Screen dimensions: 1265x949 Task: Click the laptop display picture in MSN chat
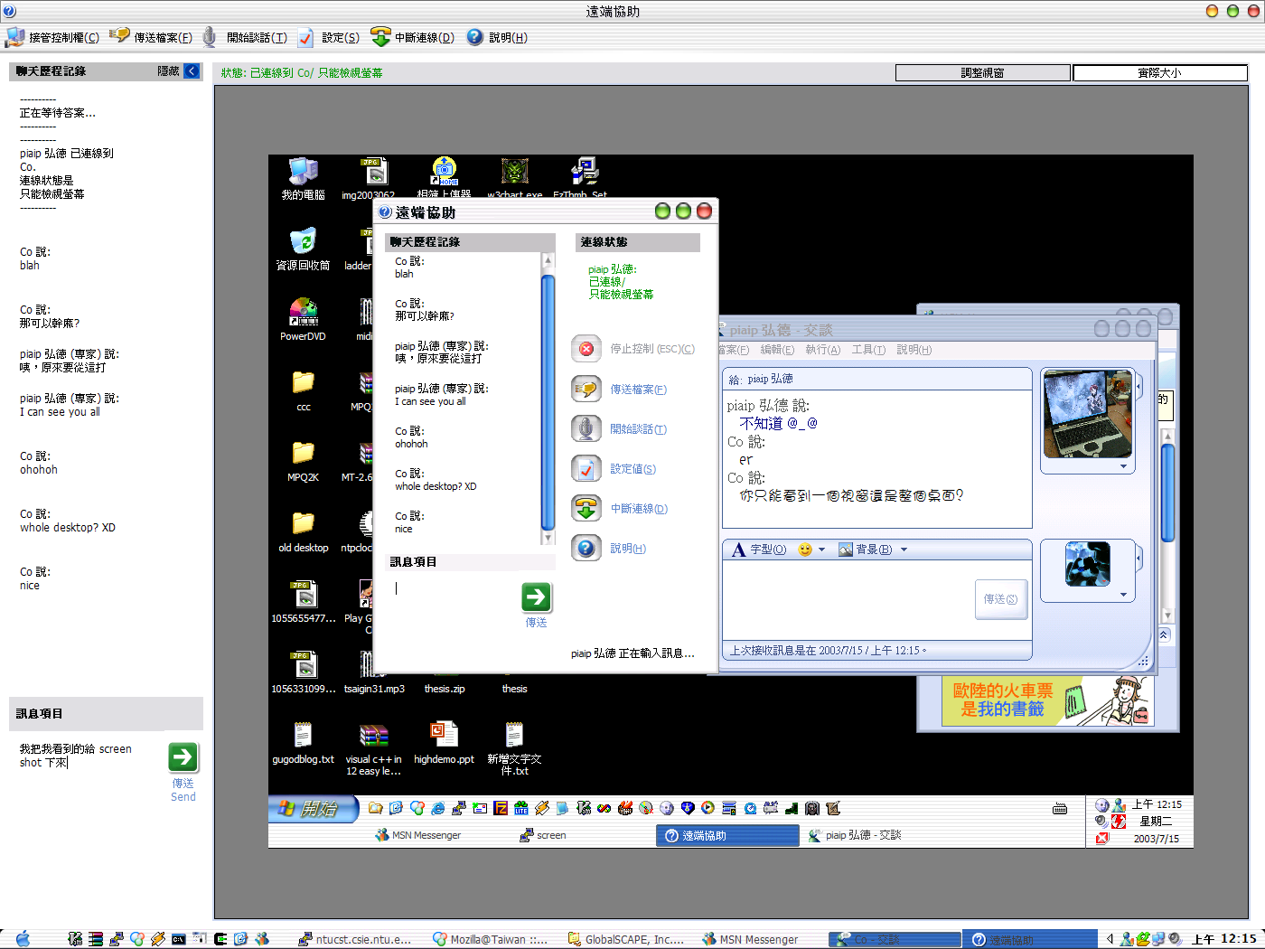(1087, 415)
